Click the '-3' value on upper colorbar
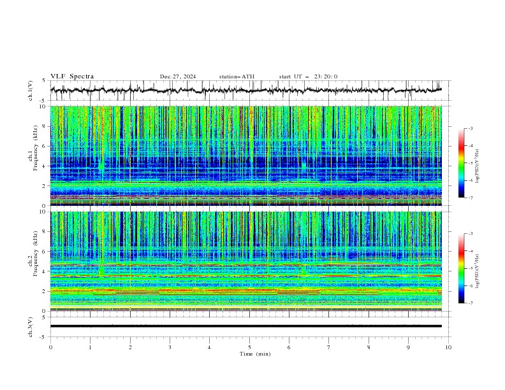 471,128
